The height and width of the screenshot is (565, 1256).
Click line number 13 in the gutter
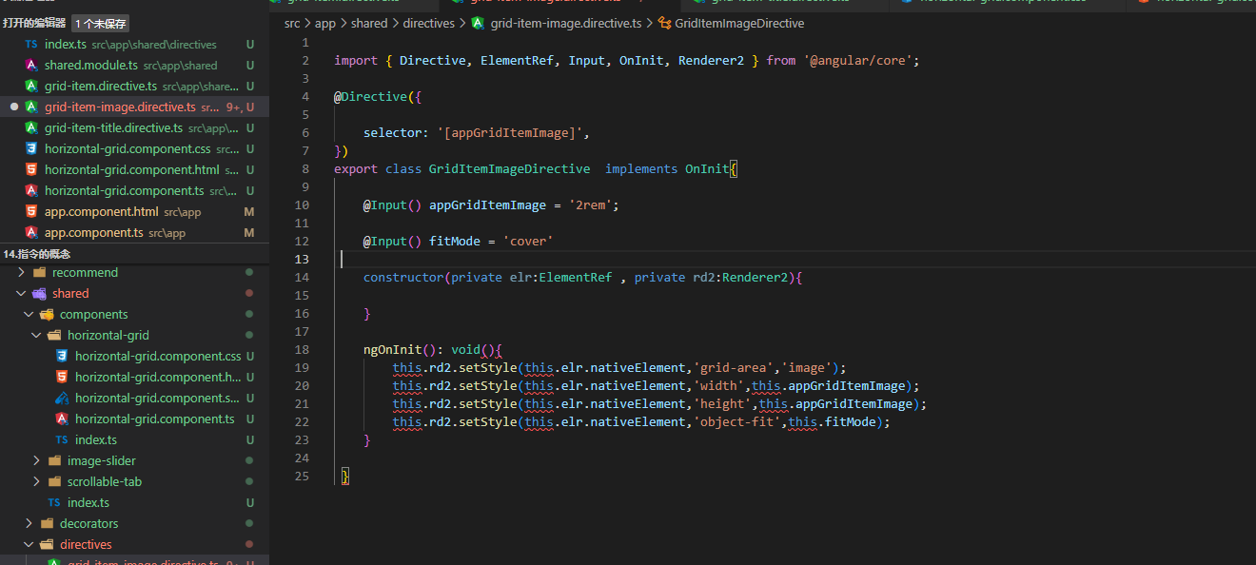[302, 260]
